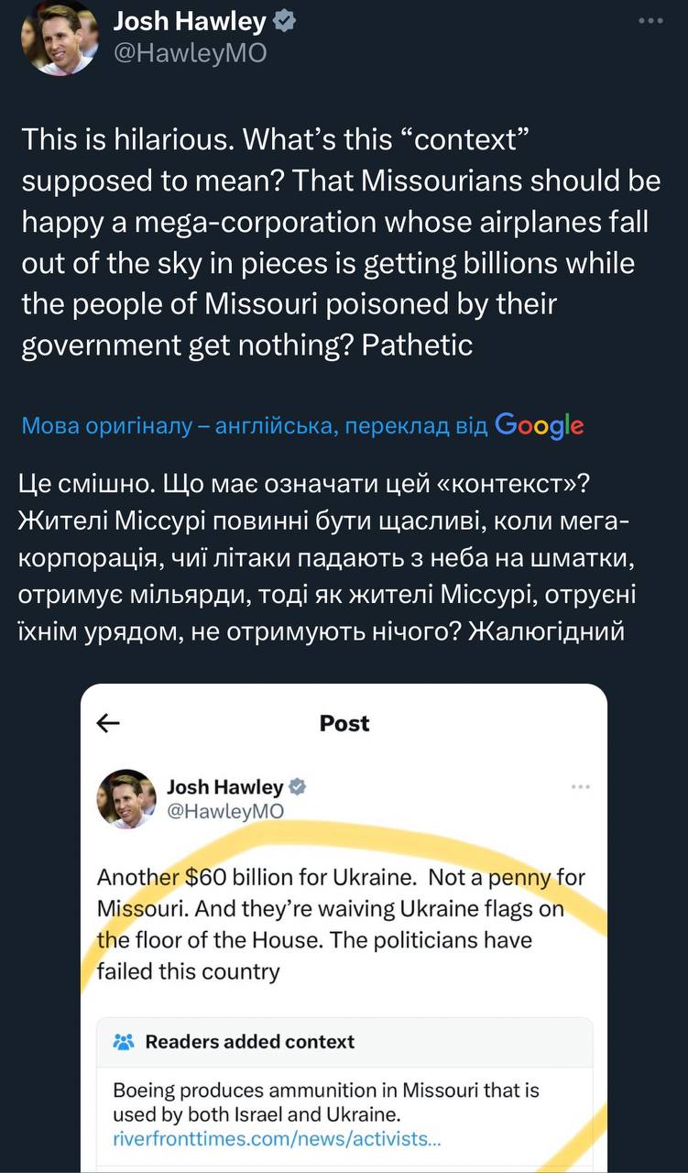
Task: Click the main tweet author's profile photo
Action: (x=60, y=38)
